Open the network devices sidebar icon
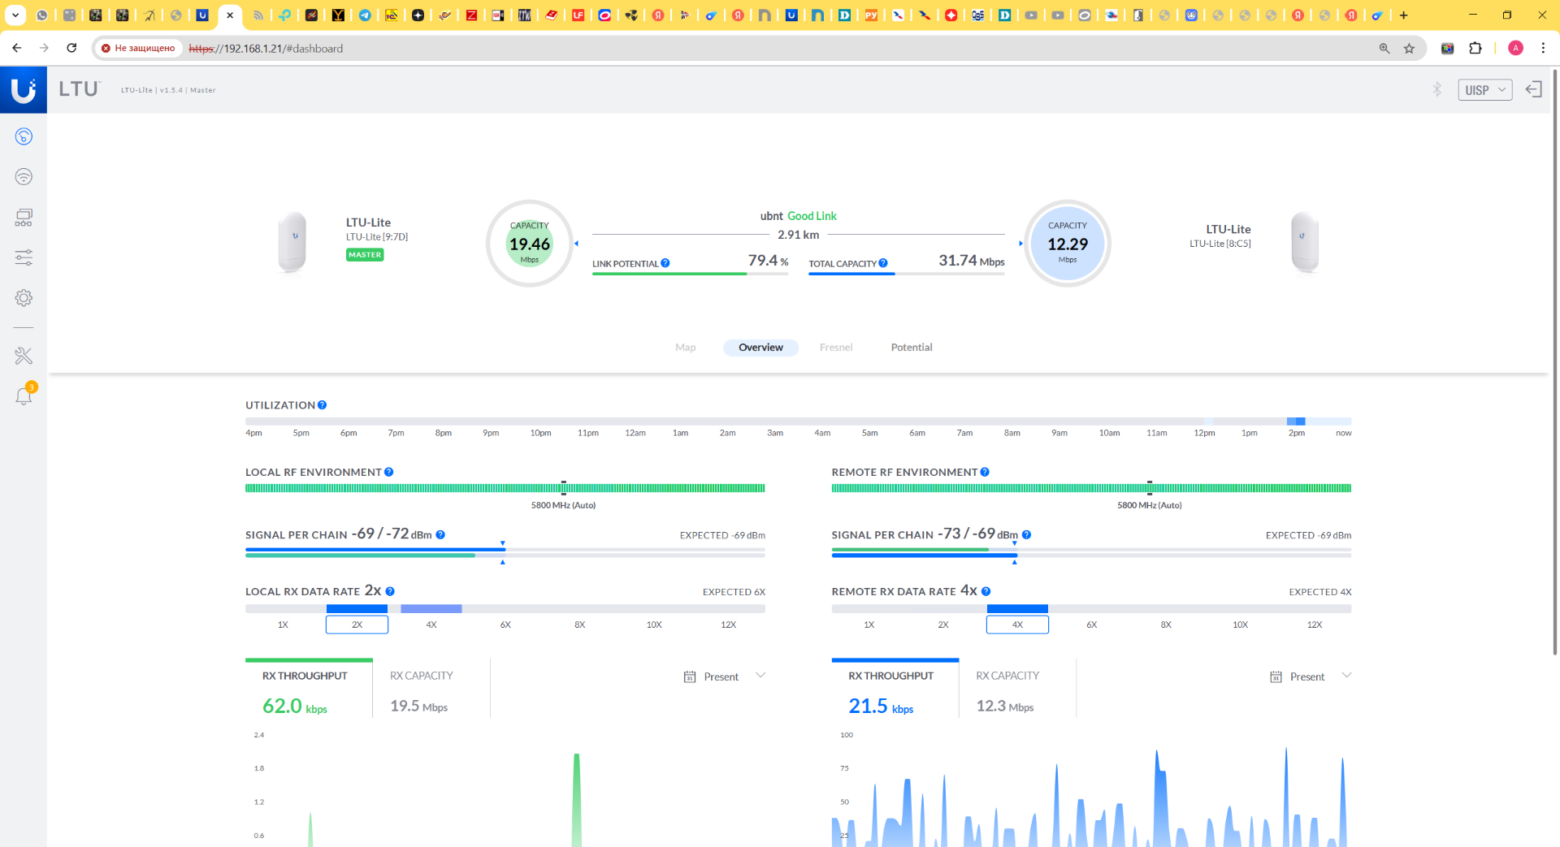 point(24,217)
